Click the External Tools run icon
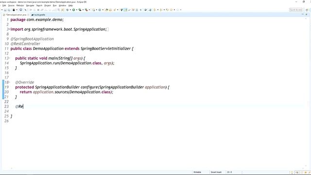 86,10
